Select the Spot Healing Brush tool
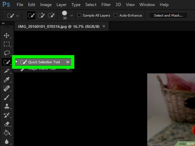This screenshot has height=146, width=195. (6, 89)
